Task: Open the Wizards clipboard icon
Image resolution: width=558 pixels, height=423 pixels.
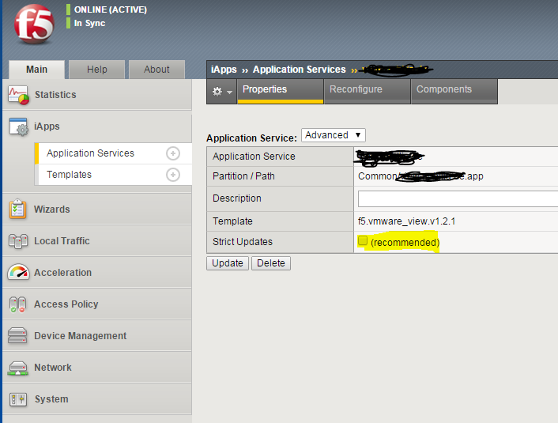Action: [x=18, y=210]
